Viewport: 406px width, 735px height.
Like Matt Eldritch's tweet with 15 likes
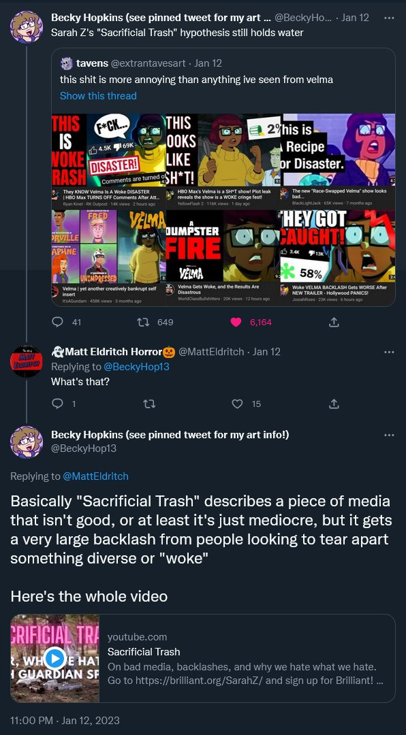(238, 404)
